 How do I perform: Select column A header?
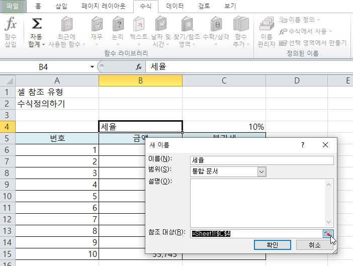click(x=57, y=80)
